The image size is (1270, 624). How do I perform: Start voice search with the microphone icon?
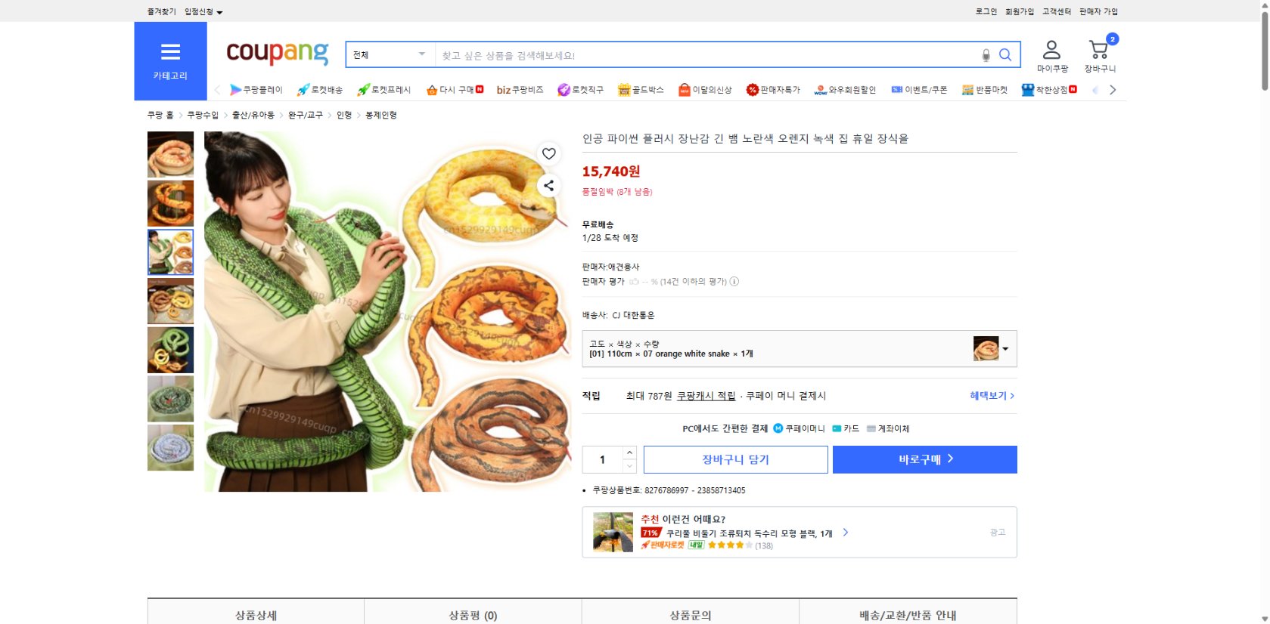pyautogui.click(x=985, y=54)
